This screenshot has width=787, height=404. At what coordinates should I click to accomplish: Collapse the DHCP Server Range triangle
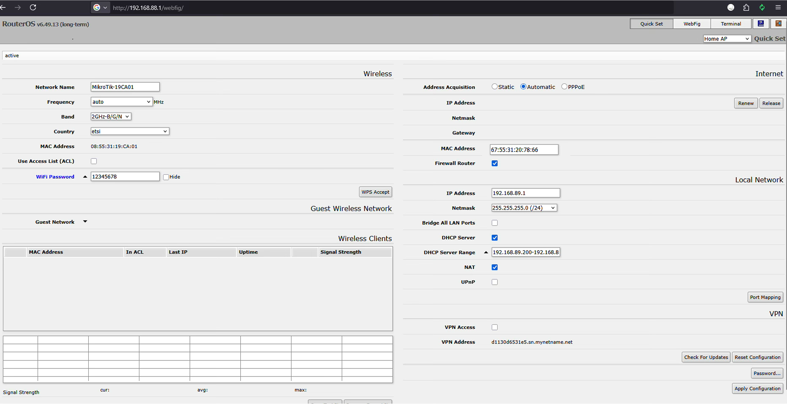(486, 252)
